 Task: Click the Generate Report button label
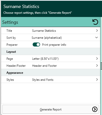pyautogui.click(x=51, y=109)
